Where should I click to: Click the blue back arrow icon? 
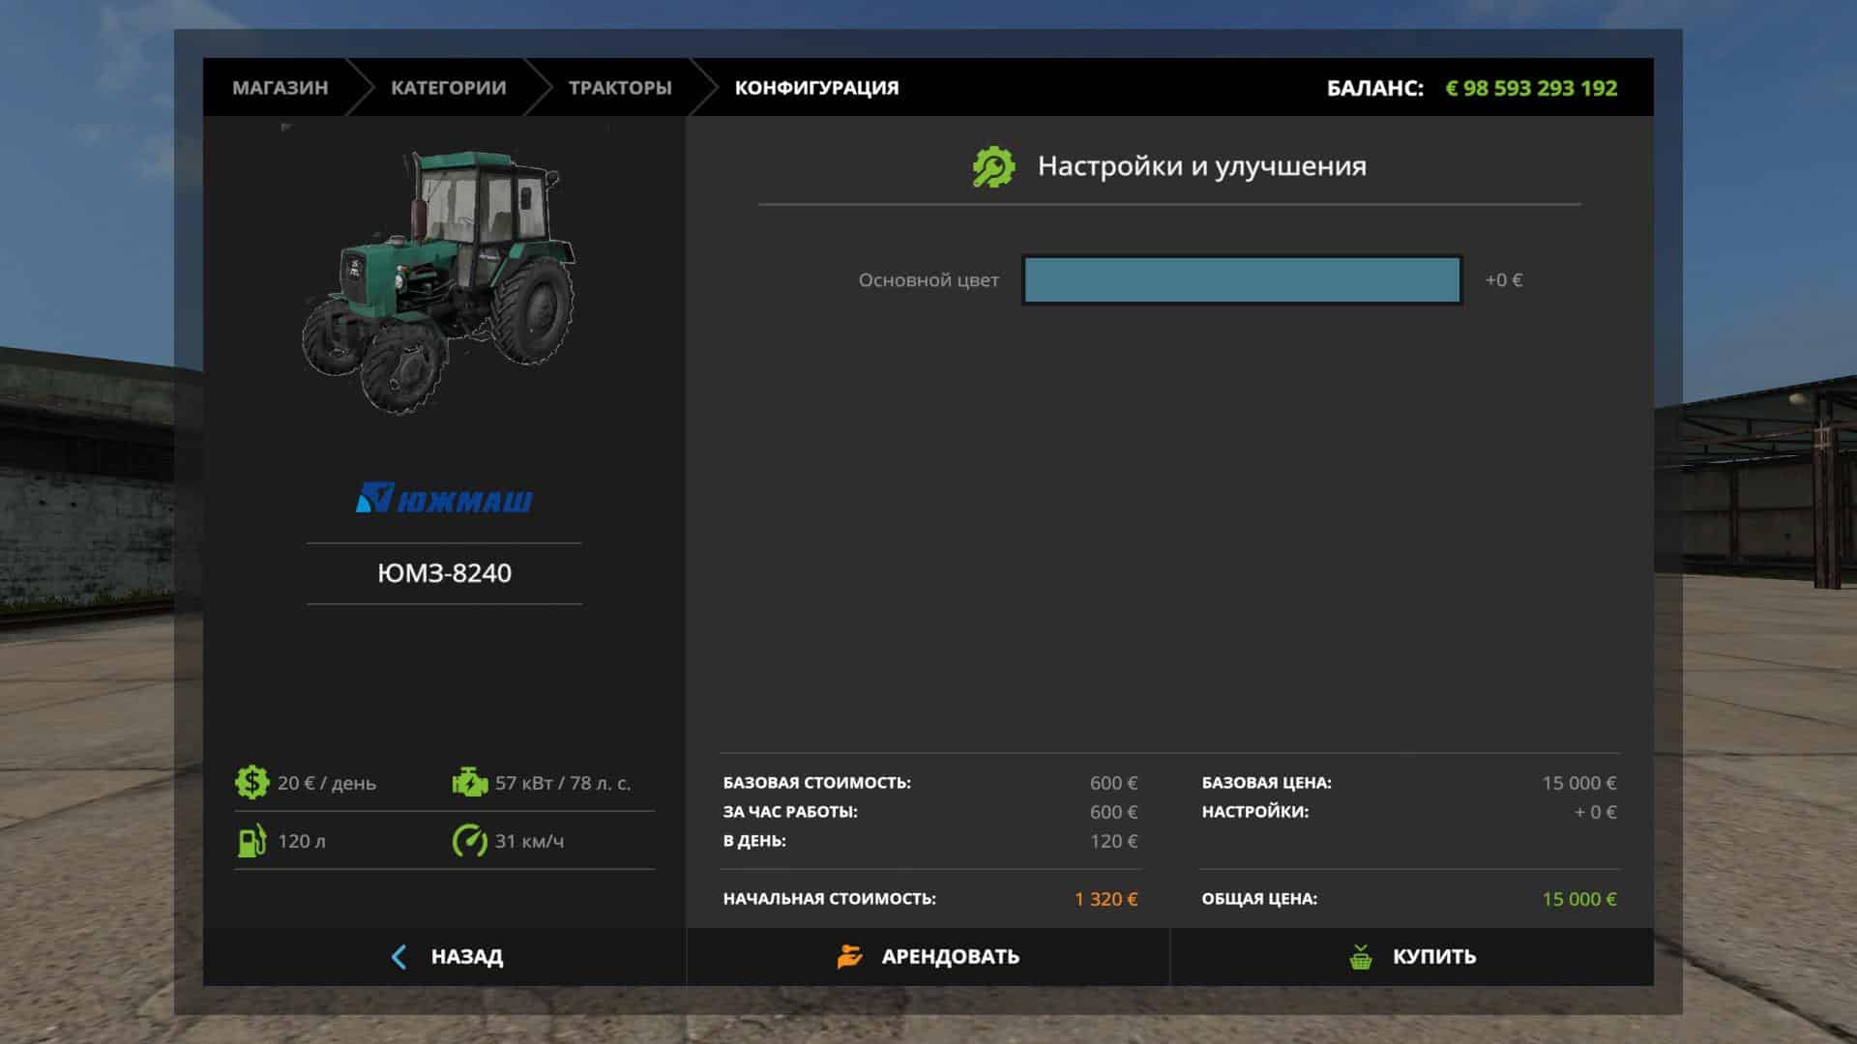pyautogui.click(x=398, y=957)
